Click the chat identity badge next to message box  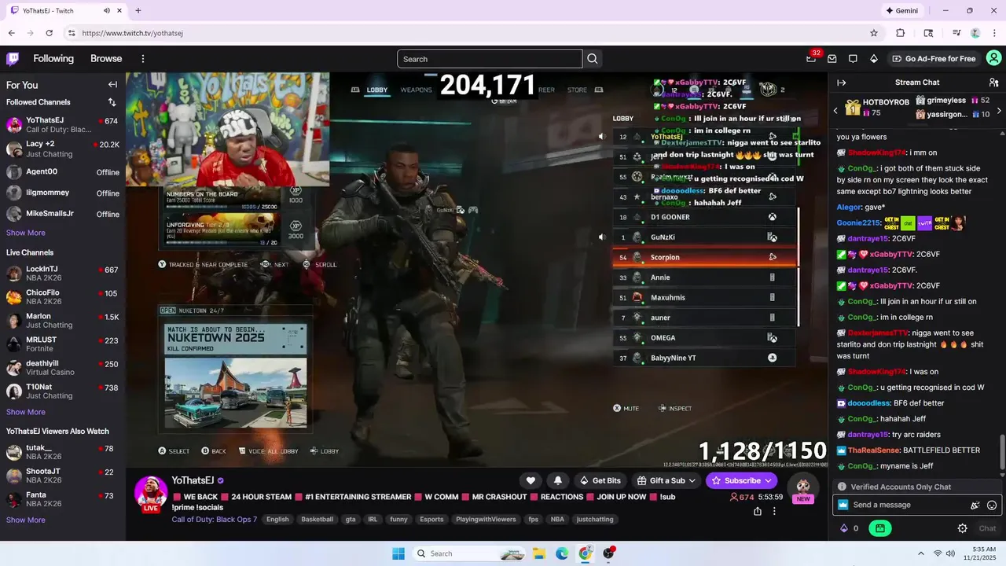pyautogui.click(x=843, y=505)
